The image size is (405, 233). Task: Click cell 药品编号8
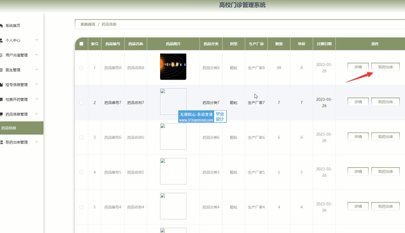(x=113, y=68)
